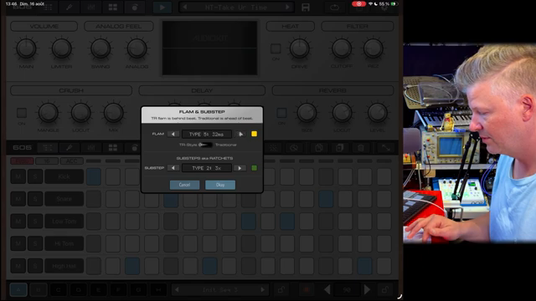Toggle the yellow flam enable indicator

pos(254,134)
